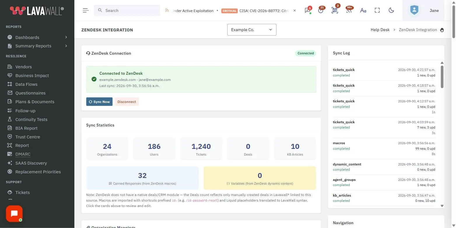Image resolution: width=456 pixels, height=228 pixels.
Task: Open the chat messages icon in header
Action: point(307,10)
